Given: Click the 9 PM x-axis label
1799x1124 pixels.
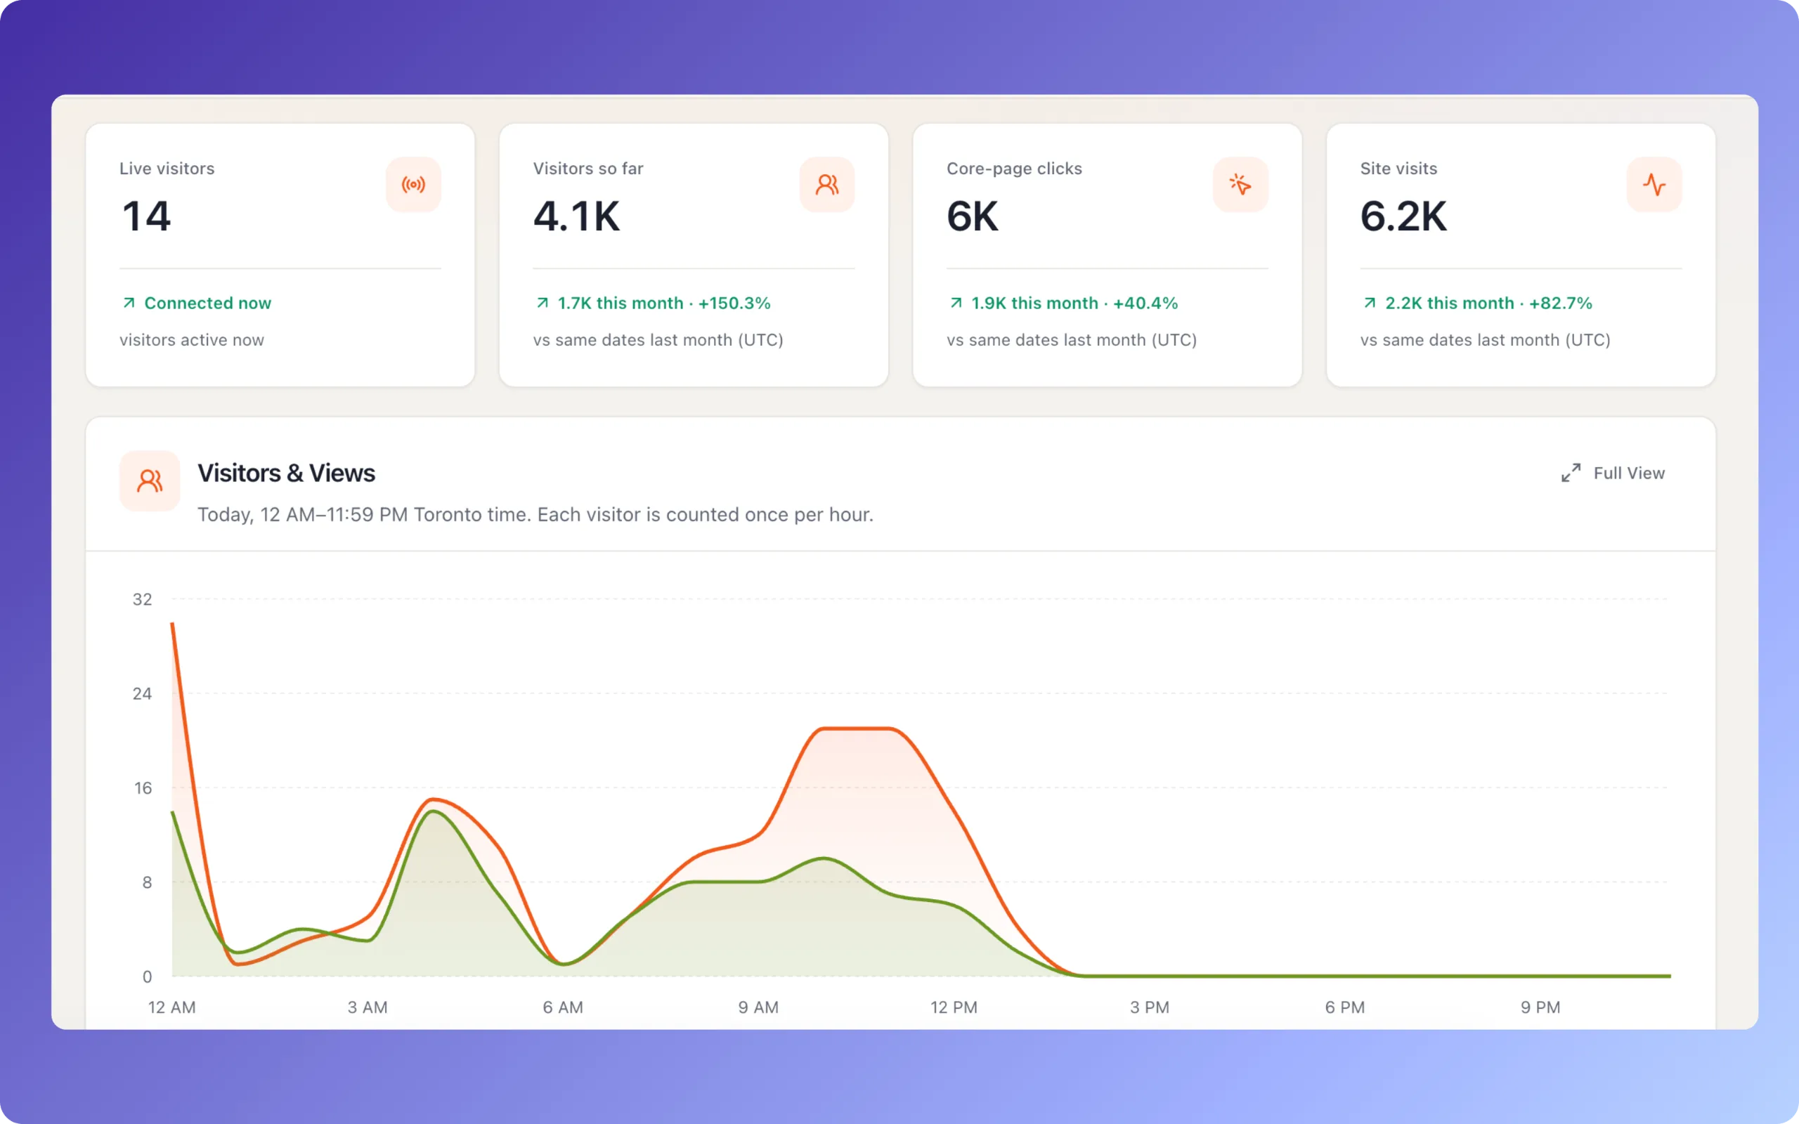Looking at the screenshot, I should point(1540,1007).
